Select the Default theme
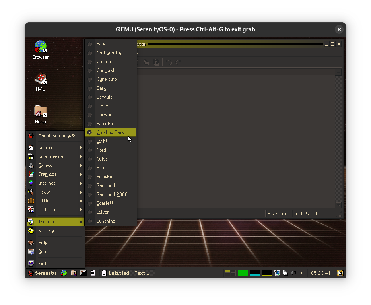Image resolution: width=371 pixels, height=305 pixels. pos(111,97)
